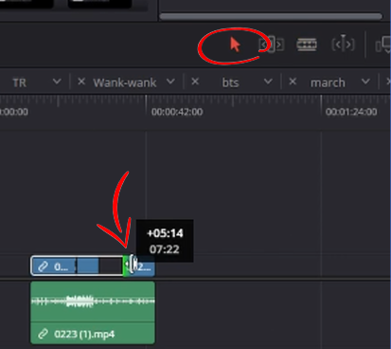
Task: Open the march tab dropdown chevron
Action: tap(365, 82)
